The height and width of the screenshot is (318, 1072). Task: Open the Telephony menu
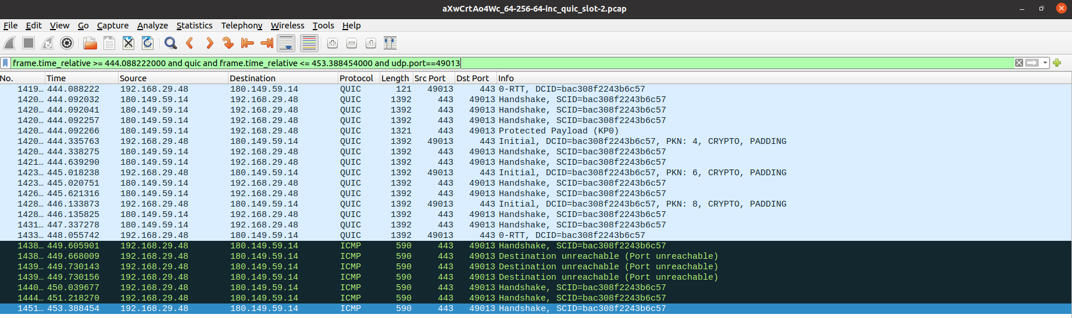pyautogui.click(x=241, y=26)
